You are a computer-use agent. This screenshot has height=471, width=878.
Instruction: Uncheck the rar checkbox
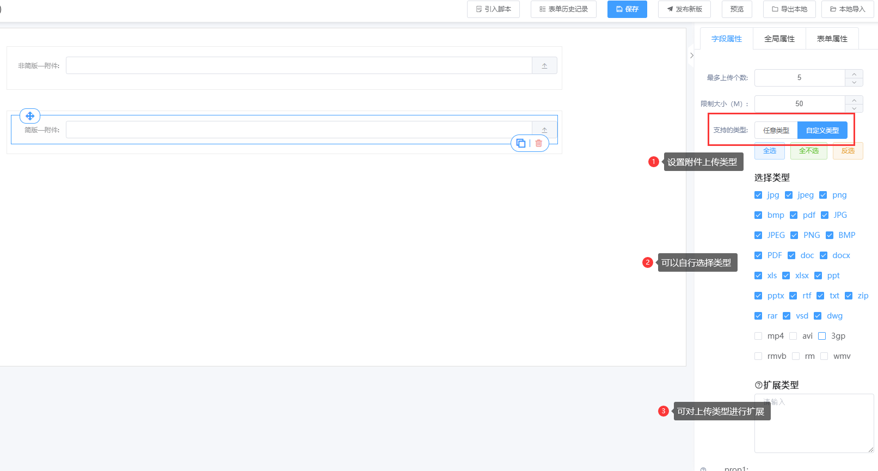tap(758, 316)
